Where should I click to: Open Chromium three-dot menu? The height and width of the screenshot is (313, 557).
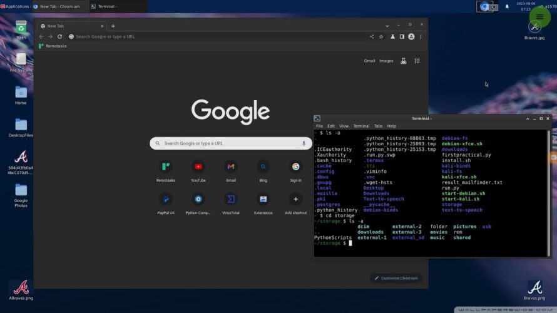(421, 36)
